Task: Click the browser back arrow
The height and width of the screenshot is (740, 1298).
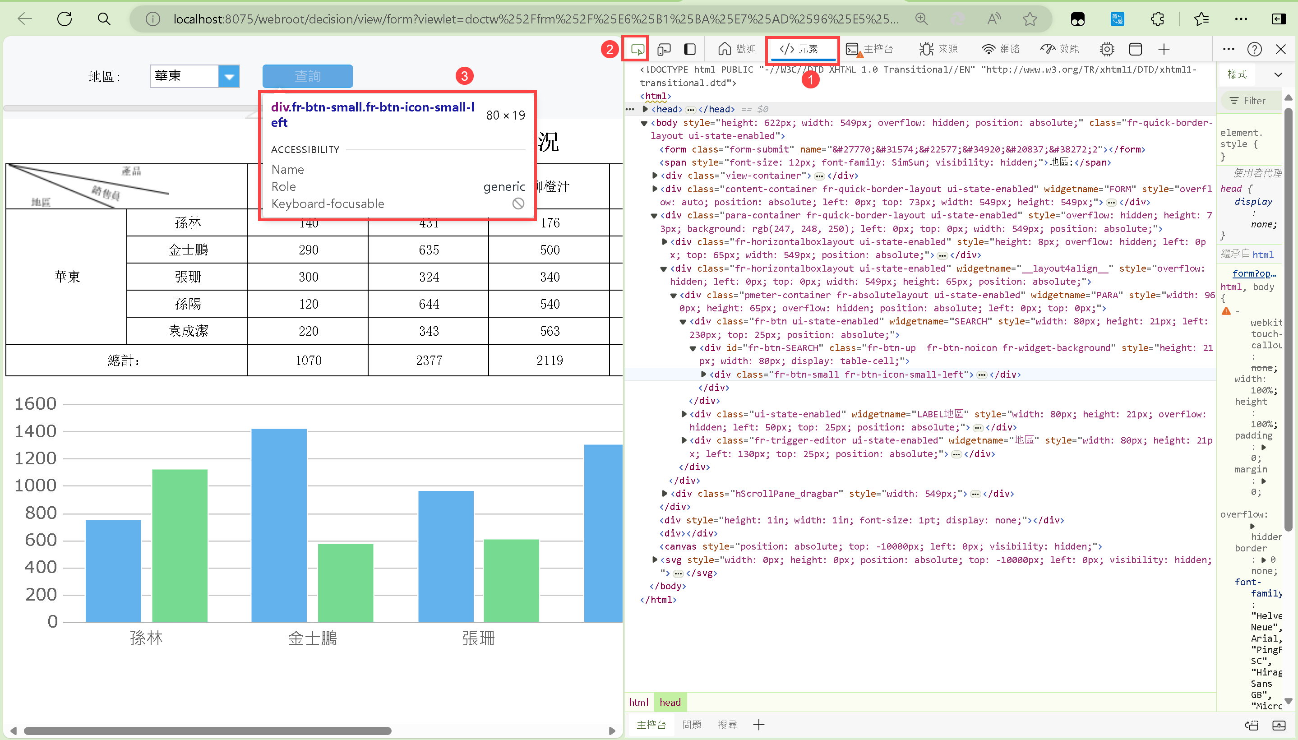Action: [24, 19]
